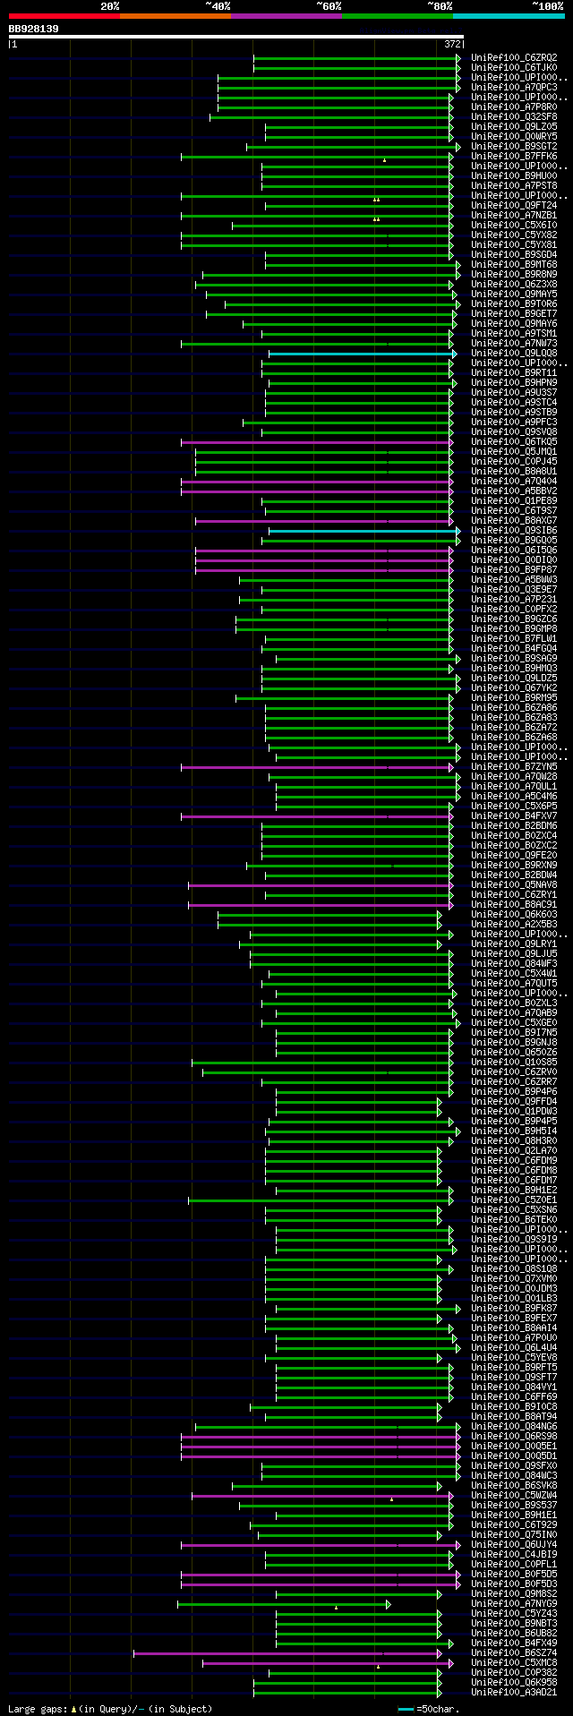The image size is (573, 1716).
Task: Select UniRef100_A7NYG9 label
Action: [514, 1604]
